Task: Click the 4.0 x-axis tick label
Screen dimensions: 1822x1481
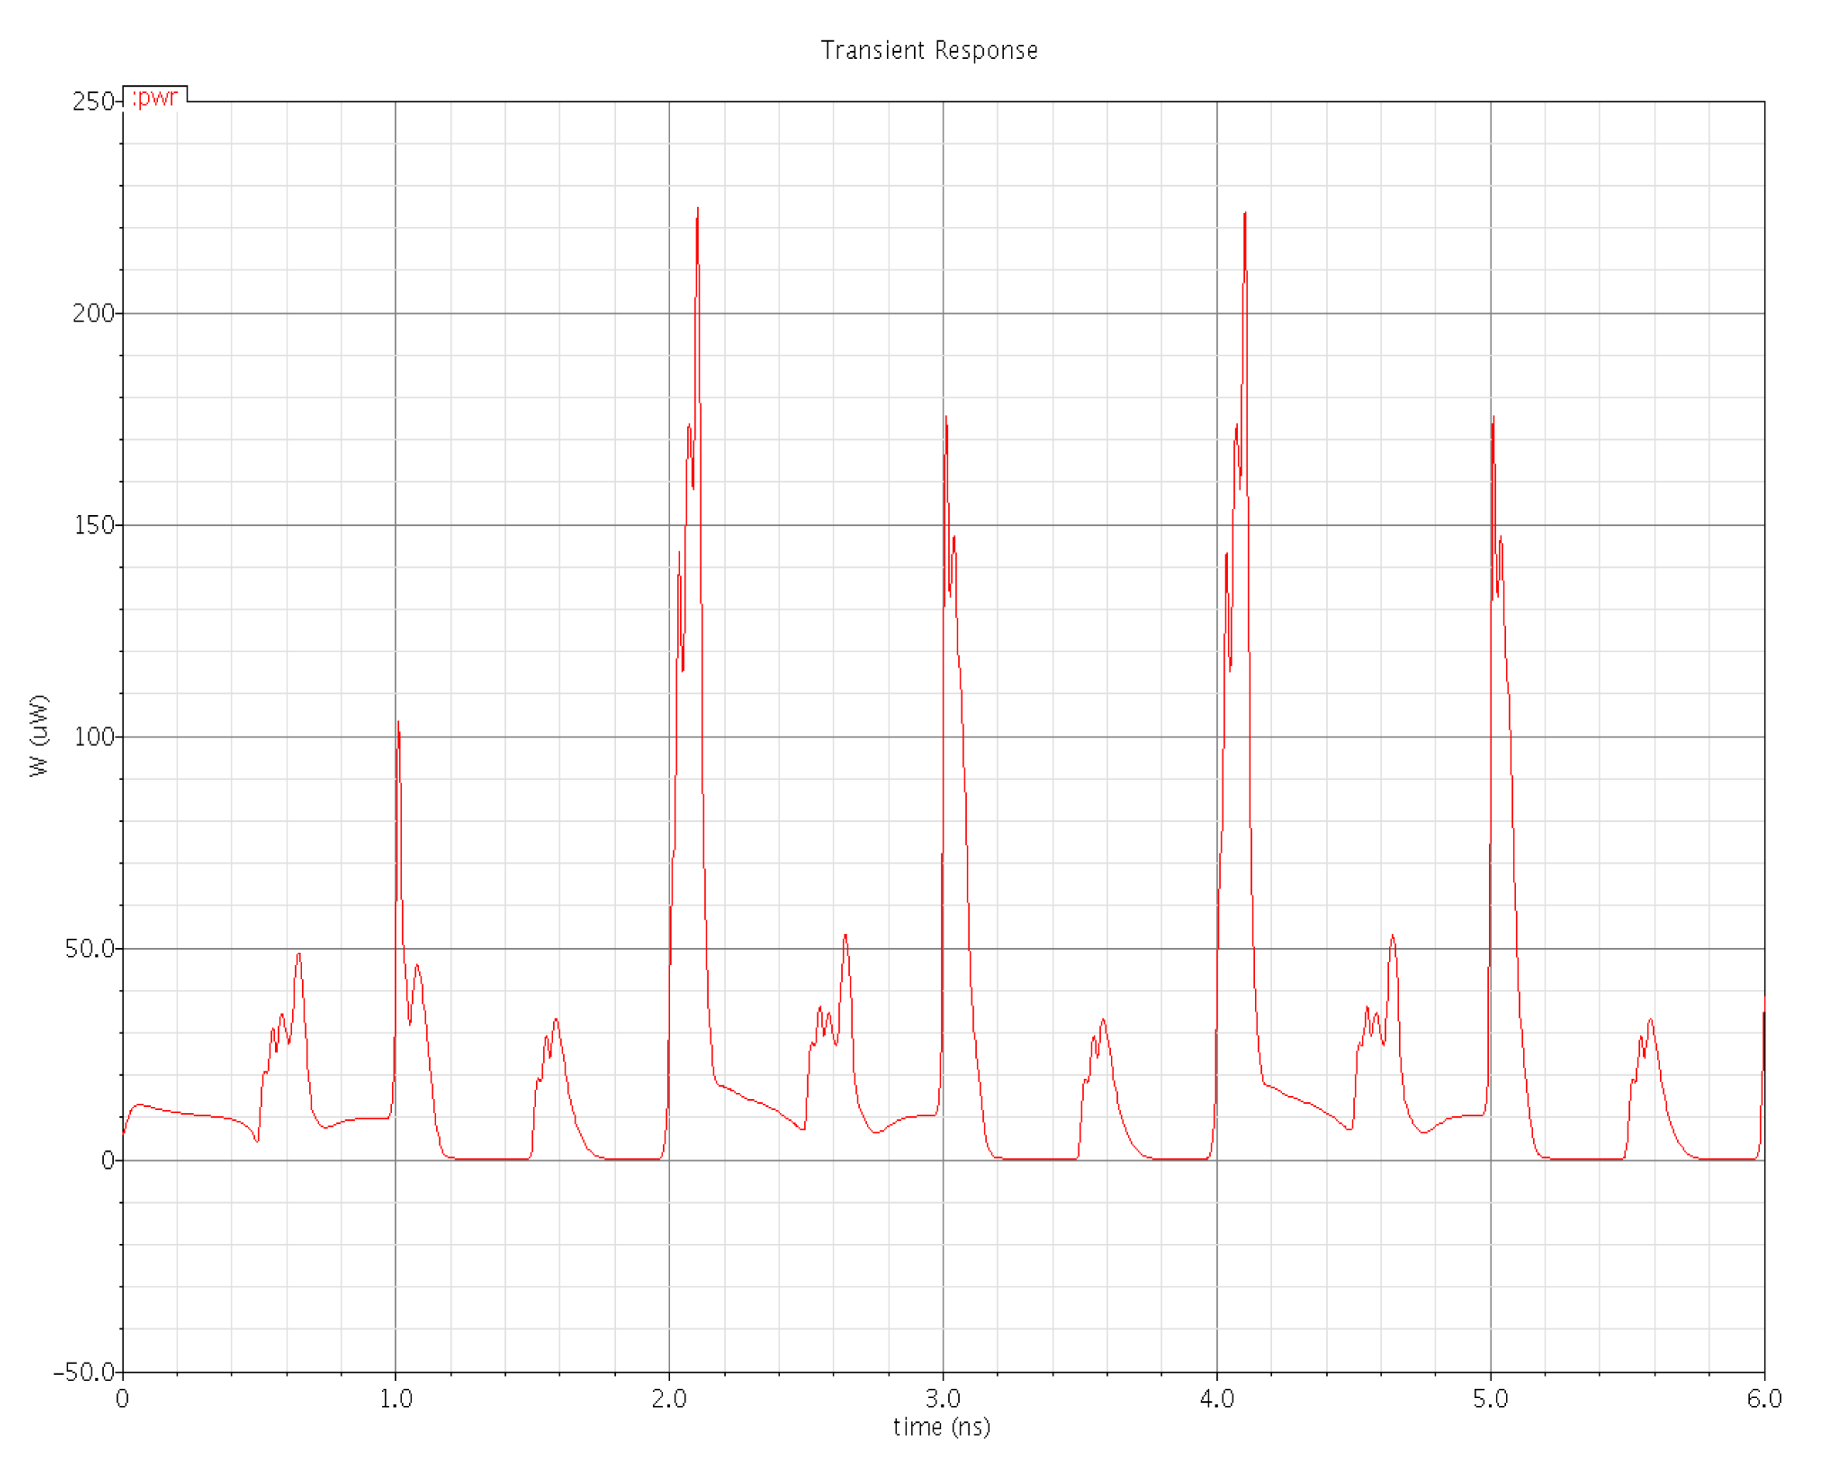Action: point(1216,1399)
